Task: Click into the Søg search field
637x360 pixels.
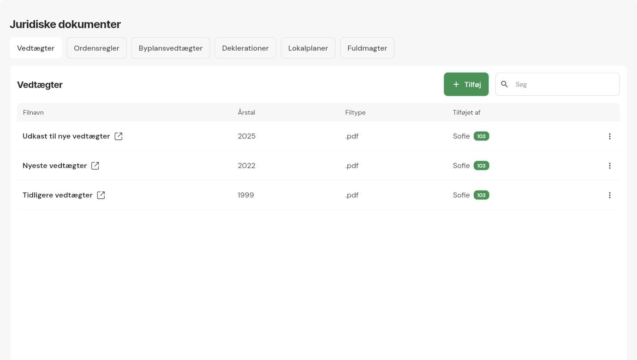Action: point(565,84)
